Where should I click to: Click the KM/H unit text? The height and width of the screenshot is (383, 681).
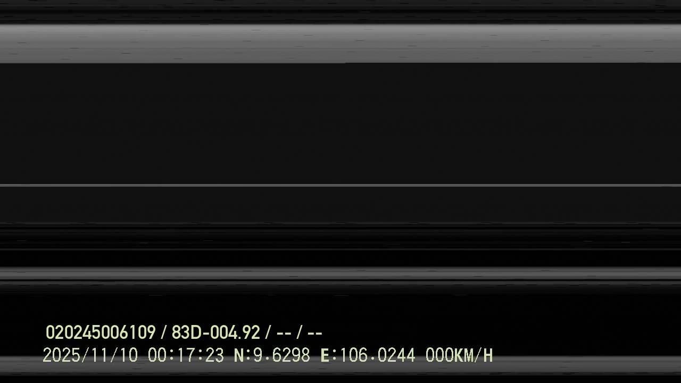(x=474, y=355)
